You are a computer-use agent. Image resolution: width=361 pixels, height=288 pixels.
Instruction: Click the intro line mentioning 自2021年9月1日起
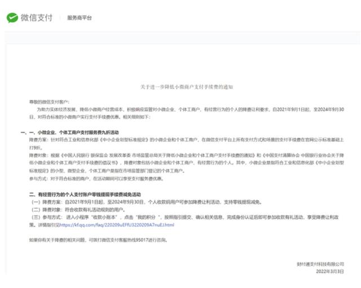click(191, 109)
